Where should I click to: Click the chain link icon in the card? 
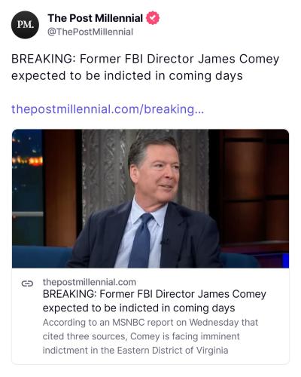tap(27, 284)
